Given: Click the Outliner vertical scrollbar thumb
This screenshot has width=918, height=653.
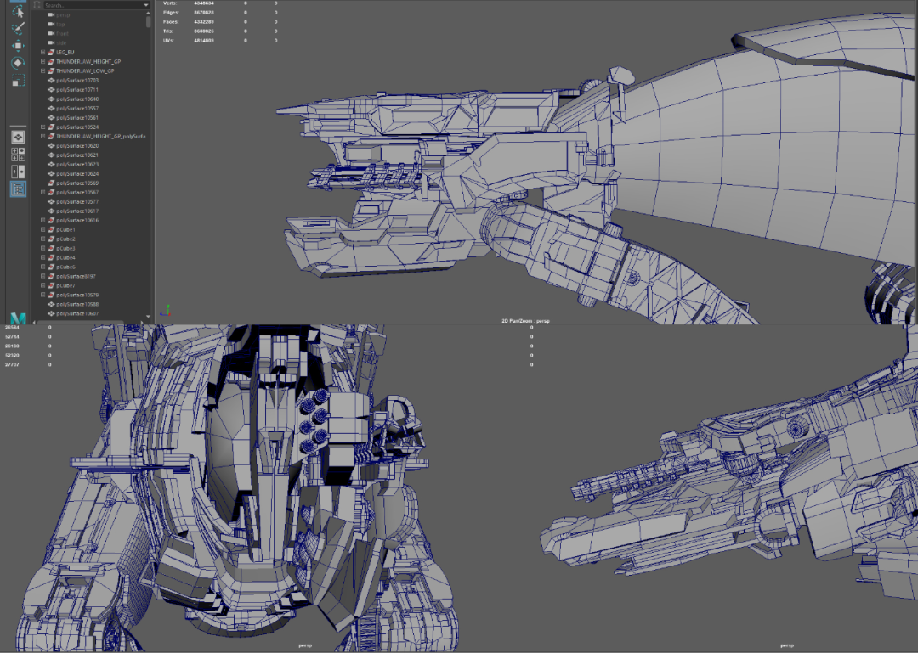Looking at the screenshot, I should coord(148,21).
